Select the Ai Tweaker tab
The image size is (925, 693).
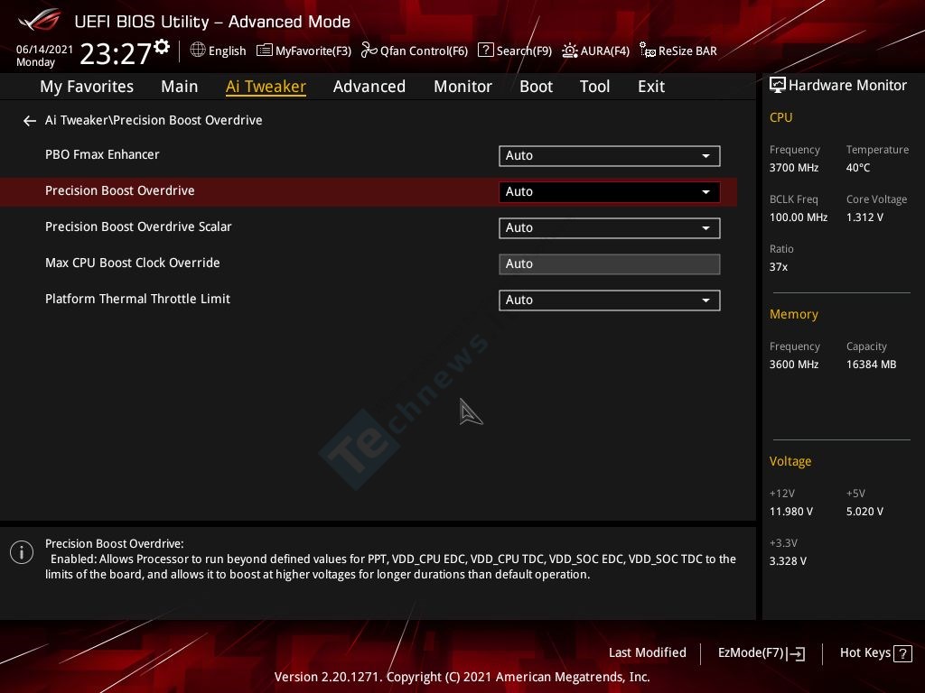[x=266, y=87]
